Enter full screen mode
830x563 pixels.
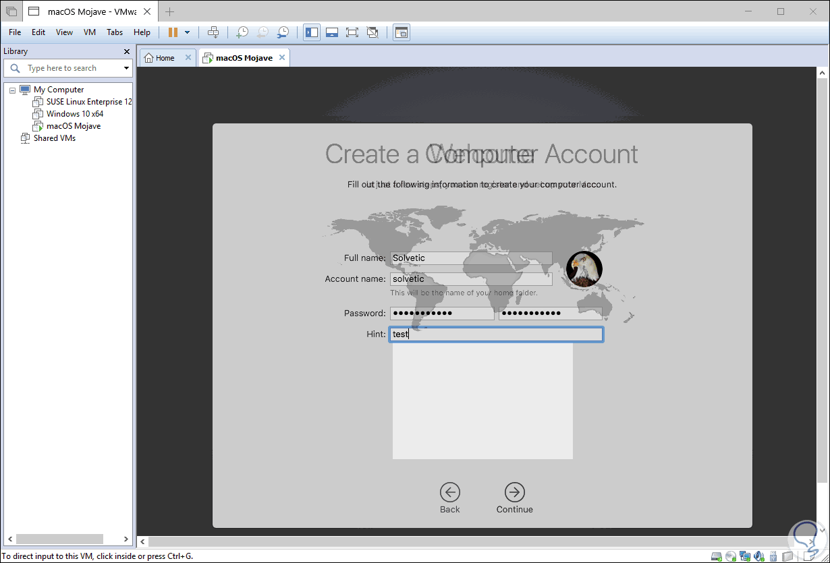pyautogui.click(x=352, y=32)
